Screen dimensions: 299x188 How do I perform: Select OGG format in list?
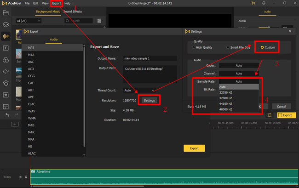pyautogui.click(x=52, y=76)
